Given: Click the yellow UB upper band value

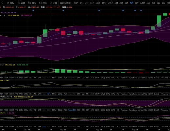Looking at the screenshot, I should tap(14, 15).
